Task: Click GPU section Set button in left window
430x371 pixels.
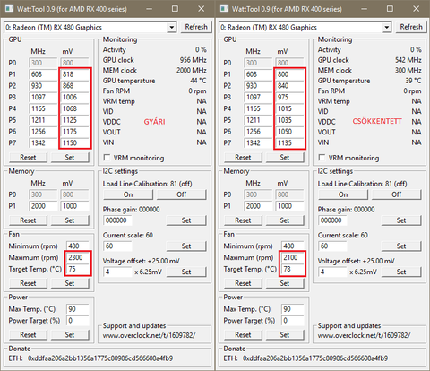Action: [x=70, y=157]
